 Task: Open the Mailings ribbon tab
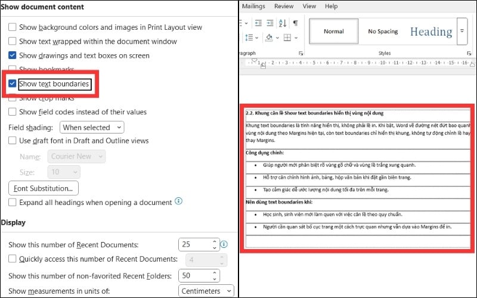point(253,6)
